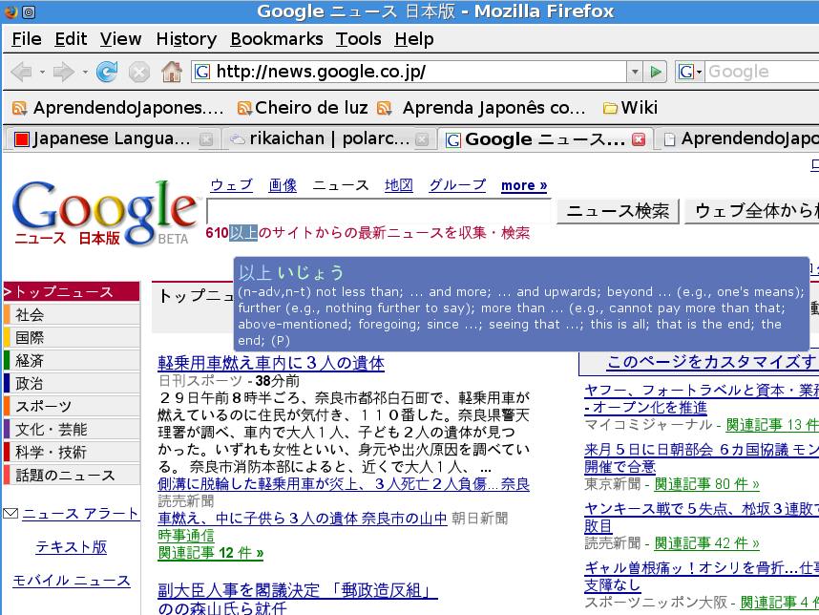The image size is (819, 615).
Task: Click the Google News search input field
Action: (x=378, y=211)
